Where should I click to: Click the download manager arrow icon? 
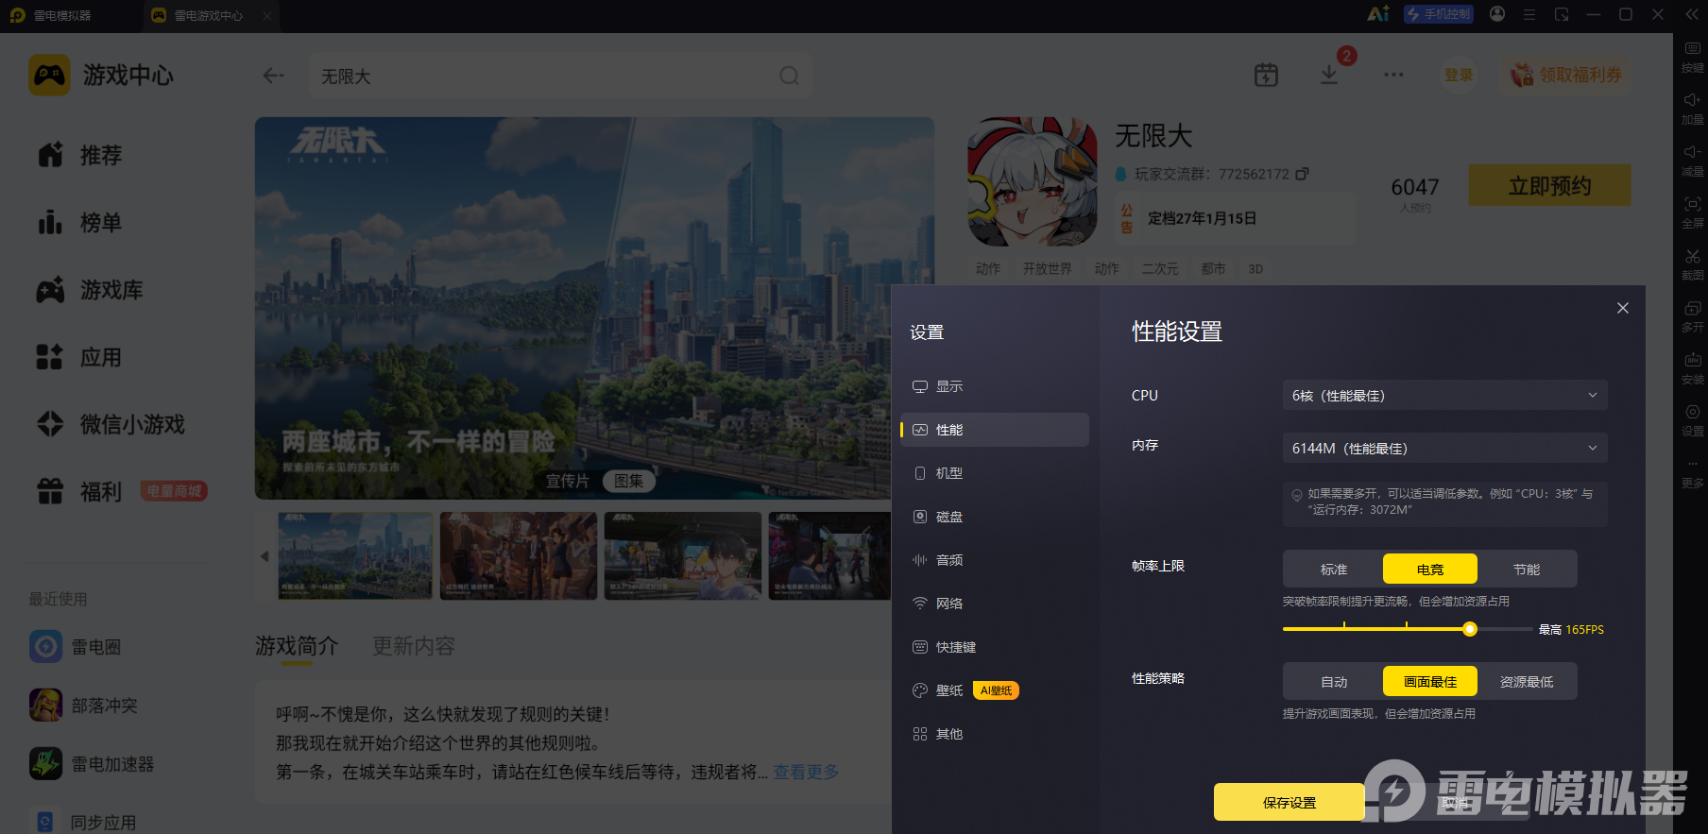pos(1329,76)
